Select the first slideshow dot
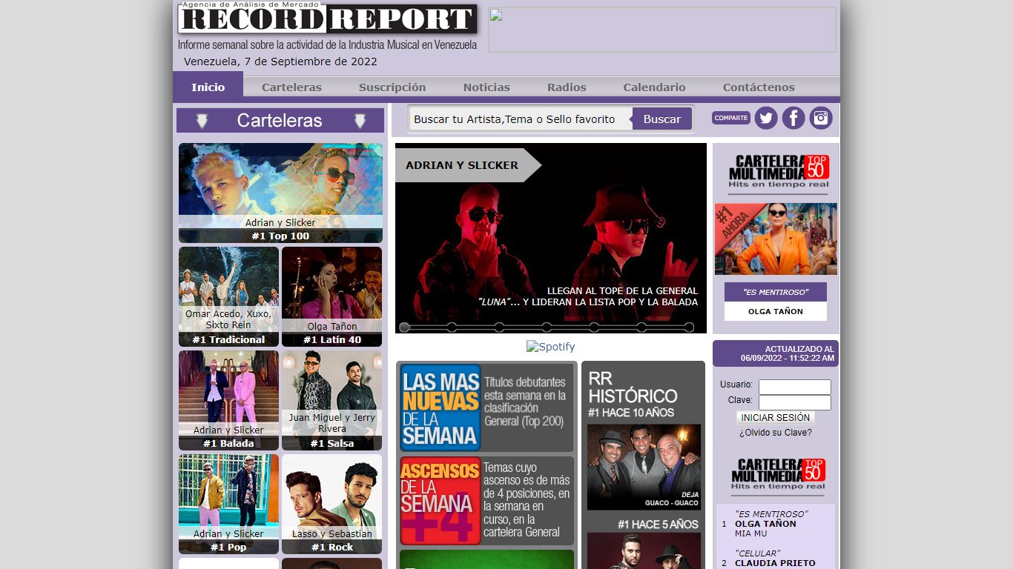This screenshot has width=1013, height=569. pos(404,327)
